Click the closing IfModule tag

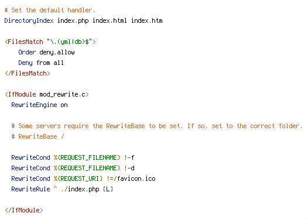pos(24,210)
